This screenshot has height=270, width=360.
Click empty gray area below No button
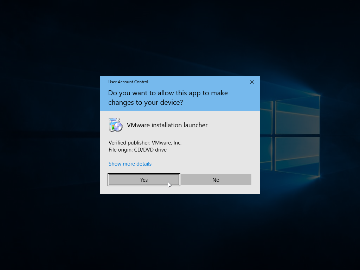coord(216,189)
